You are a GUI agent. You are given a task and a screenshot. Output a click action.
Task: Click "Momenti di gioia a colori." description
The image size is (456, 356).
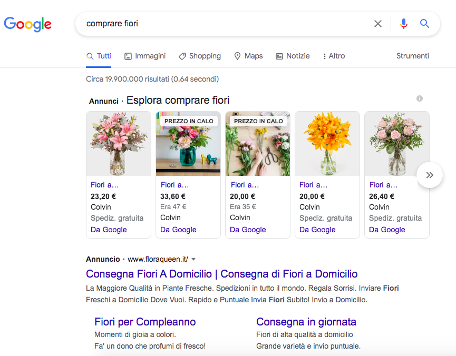tap(135, 334)
